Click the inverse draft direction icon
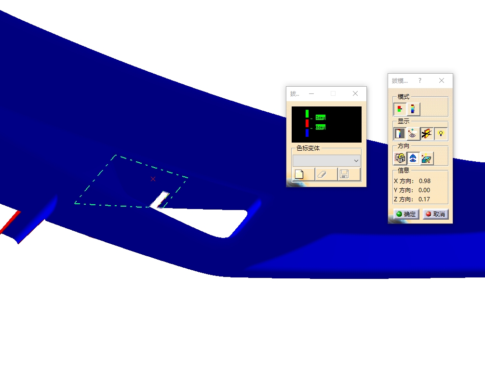 pos(427,158)
